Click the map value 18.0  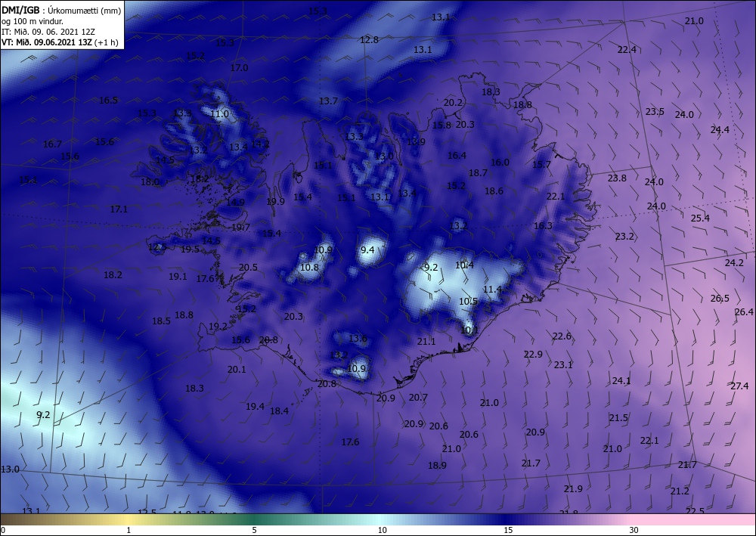tap(150, 181)
